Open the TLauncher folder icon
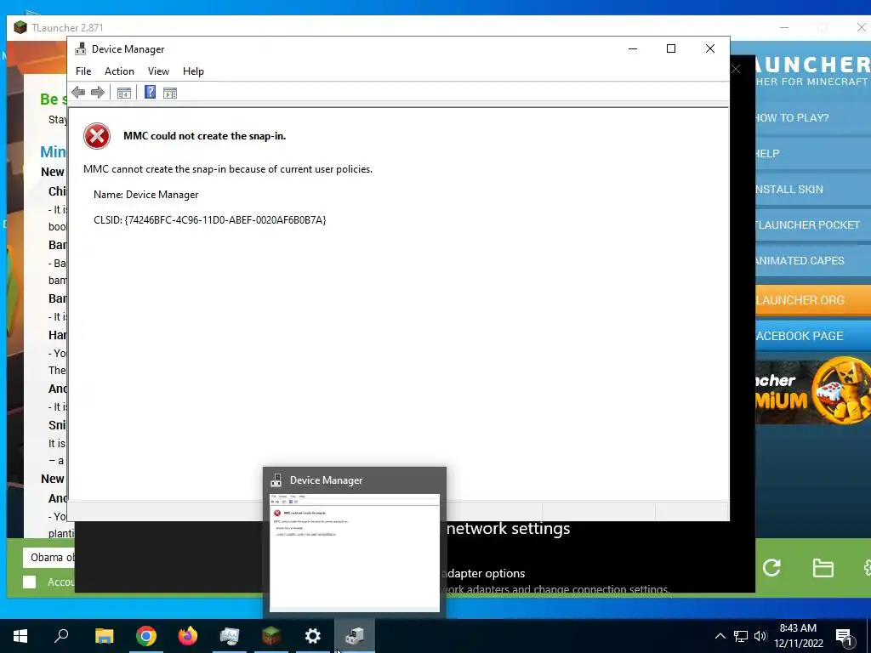This screenshot has width=871, height=653. coord(823,568)
